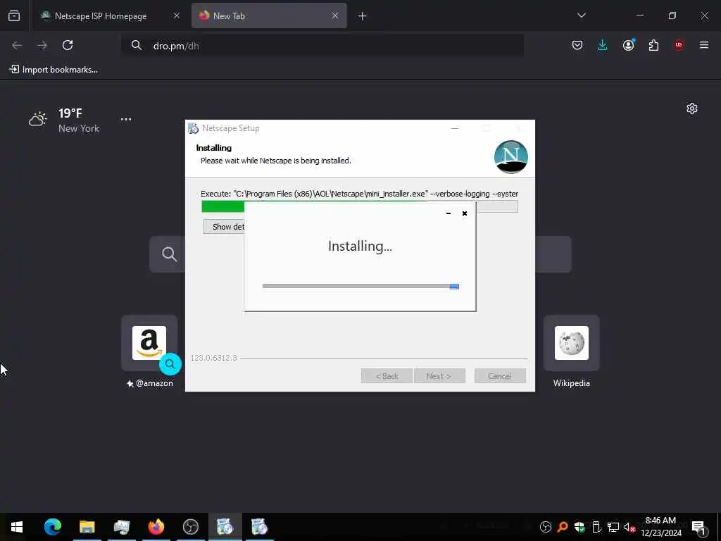The height and width of the screenshot is (541, 721).
Task: Click the new tab search box magnifier
Action: tap(169, 254)
